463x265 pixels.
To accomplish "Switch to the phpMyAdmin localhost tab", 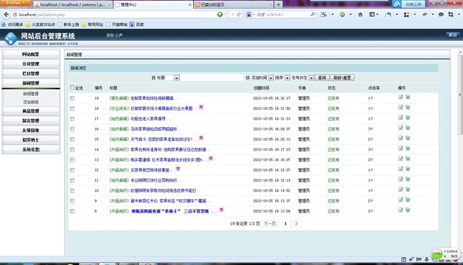I will point(72,5).
